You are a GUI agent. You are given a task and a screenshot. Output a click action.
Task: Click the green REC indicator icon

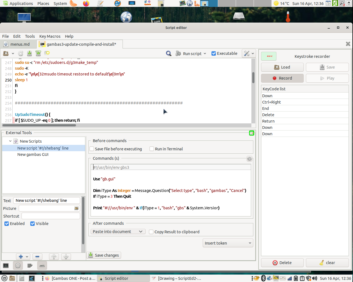(x=269, y=56)
